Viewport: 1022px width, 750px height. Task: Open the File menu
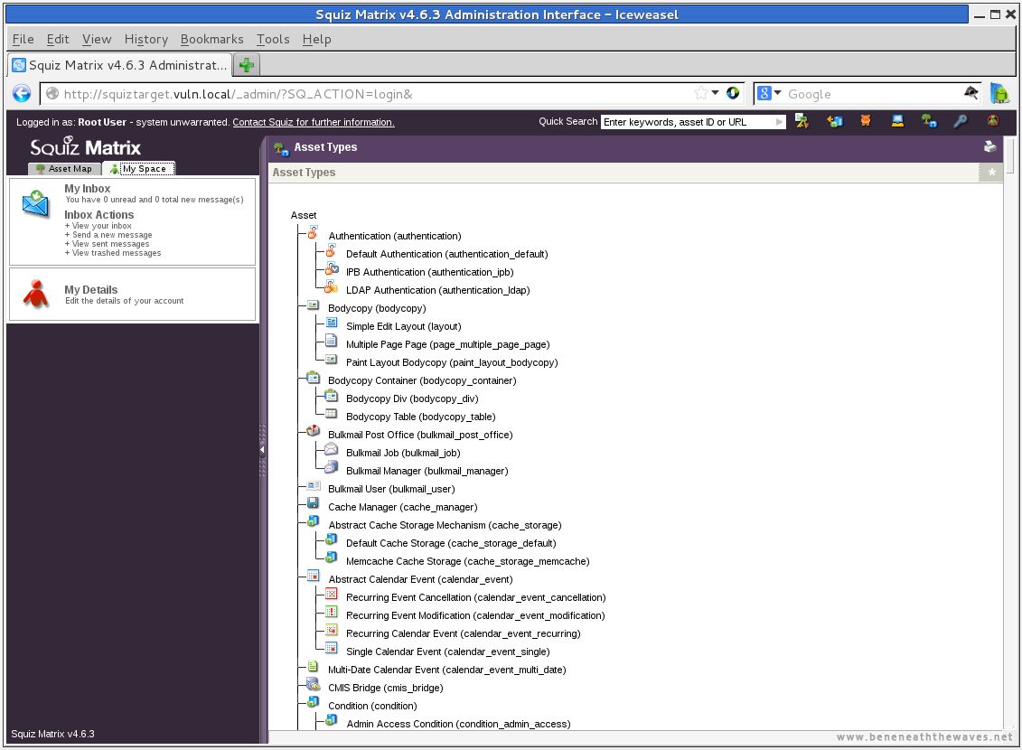click(x=23, y=39)
